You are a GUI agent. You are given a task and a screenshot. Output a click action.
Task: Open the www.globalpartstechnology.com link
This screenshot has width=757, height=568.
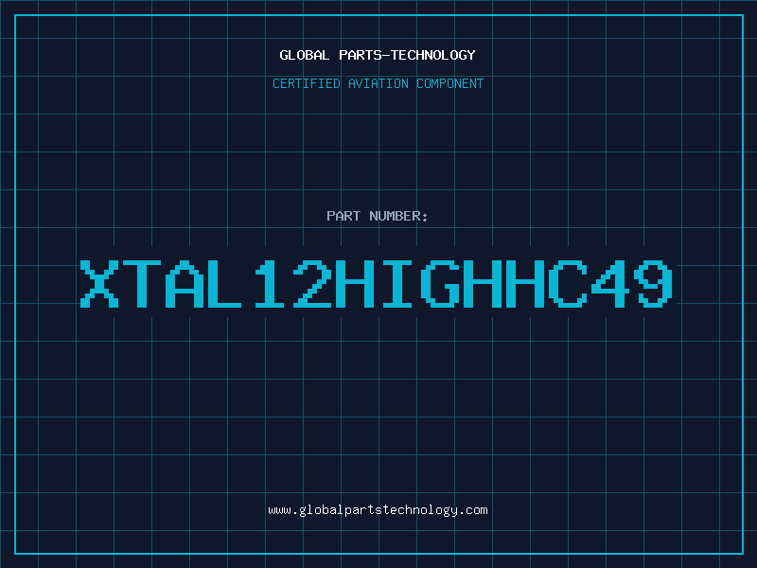(378, 510)
